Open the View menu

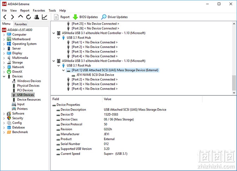pos(13,11)
